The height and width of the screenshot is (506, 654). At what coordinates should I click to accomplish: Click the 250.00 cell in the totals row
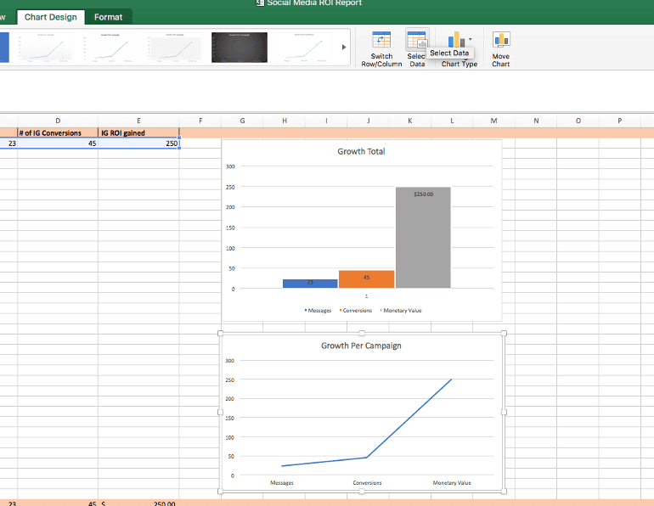(138, 503)
